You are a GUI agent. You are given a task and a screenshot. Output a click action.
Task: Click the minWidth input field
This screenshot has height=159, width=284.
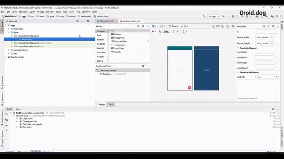264,52
